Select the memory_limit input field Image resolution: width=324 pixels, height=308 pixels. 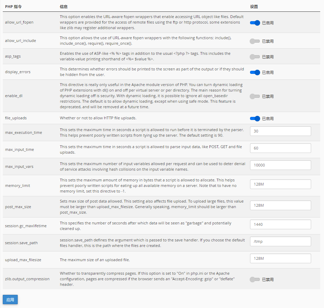pos(280,184)
